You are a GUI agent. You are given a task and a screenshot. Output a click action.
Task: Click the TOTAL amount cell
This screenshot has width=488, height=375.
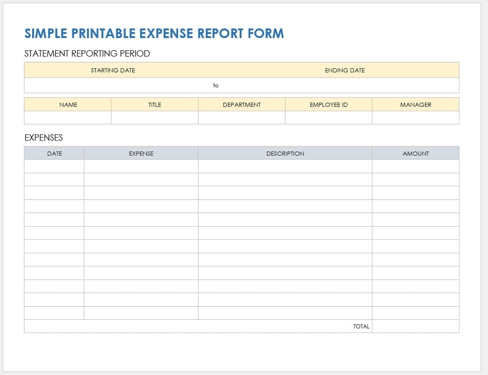tap(415, 326)
